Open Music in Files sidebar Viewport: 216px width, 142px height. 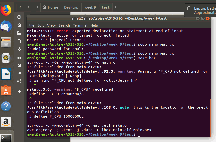coord(19,57)
